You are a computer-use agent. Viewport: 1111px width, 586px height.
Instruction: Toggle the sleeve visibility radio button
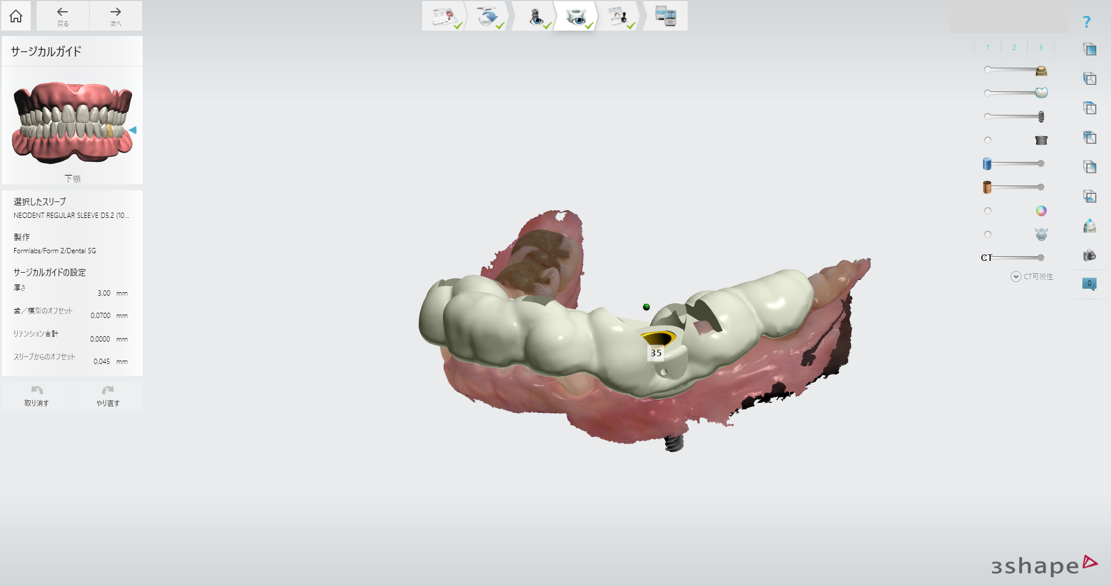point(988,140)
